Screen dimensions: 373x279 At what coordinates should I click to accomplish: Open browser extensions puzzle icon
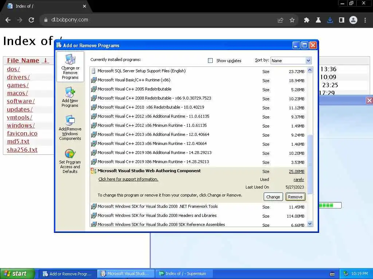click(x=306, y=20)
